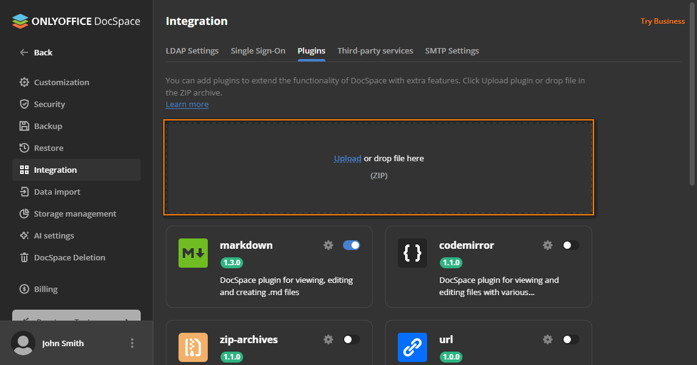Click the codemirror plugin title
Viewport: 697px width, 365px height.
tap(466, 245)
